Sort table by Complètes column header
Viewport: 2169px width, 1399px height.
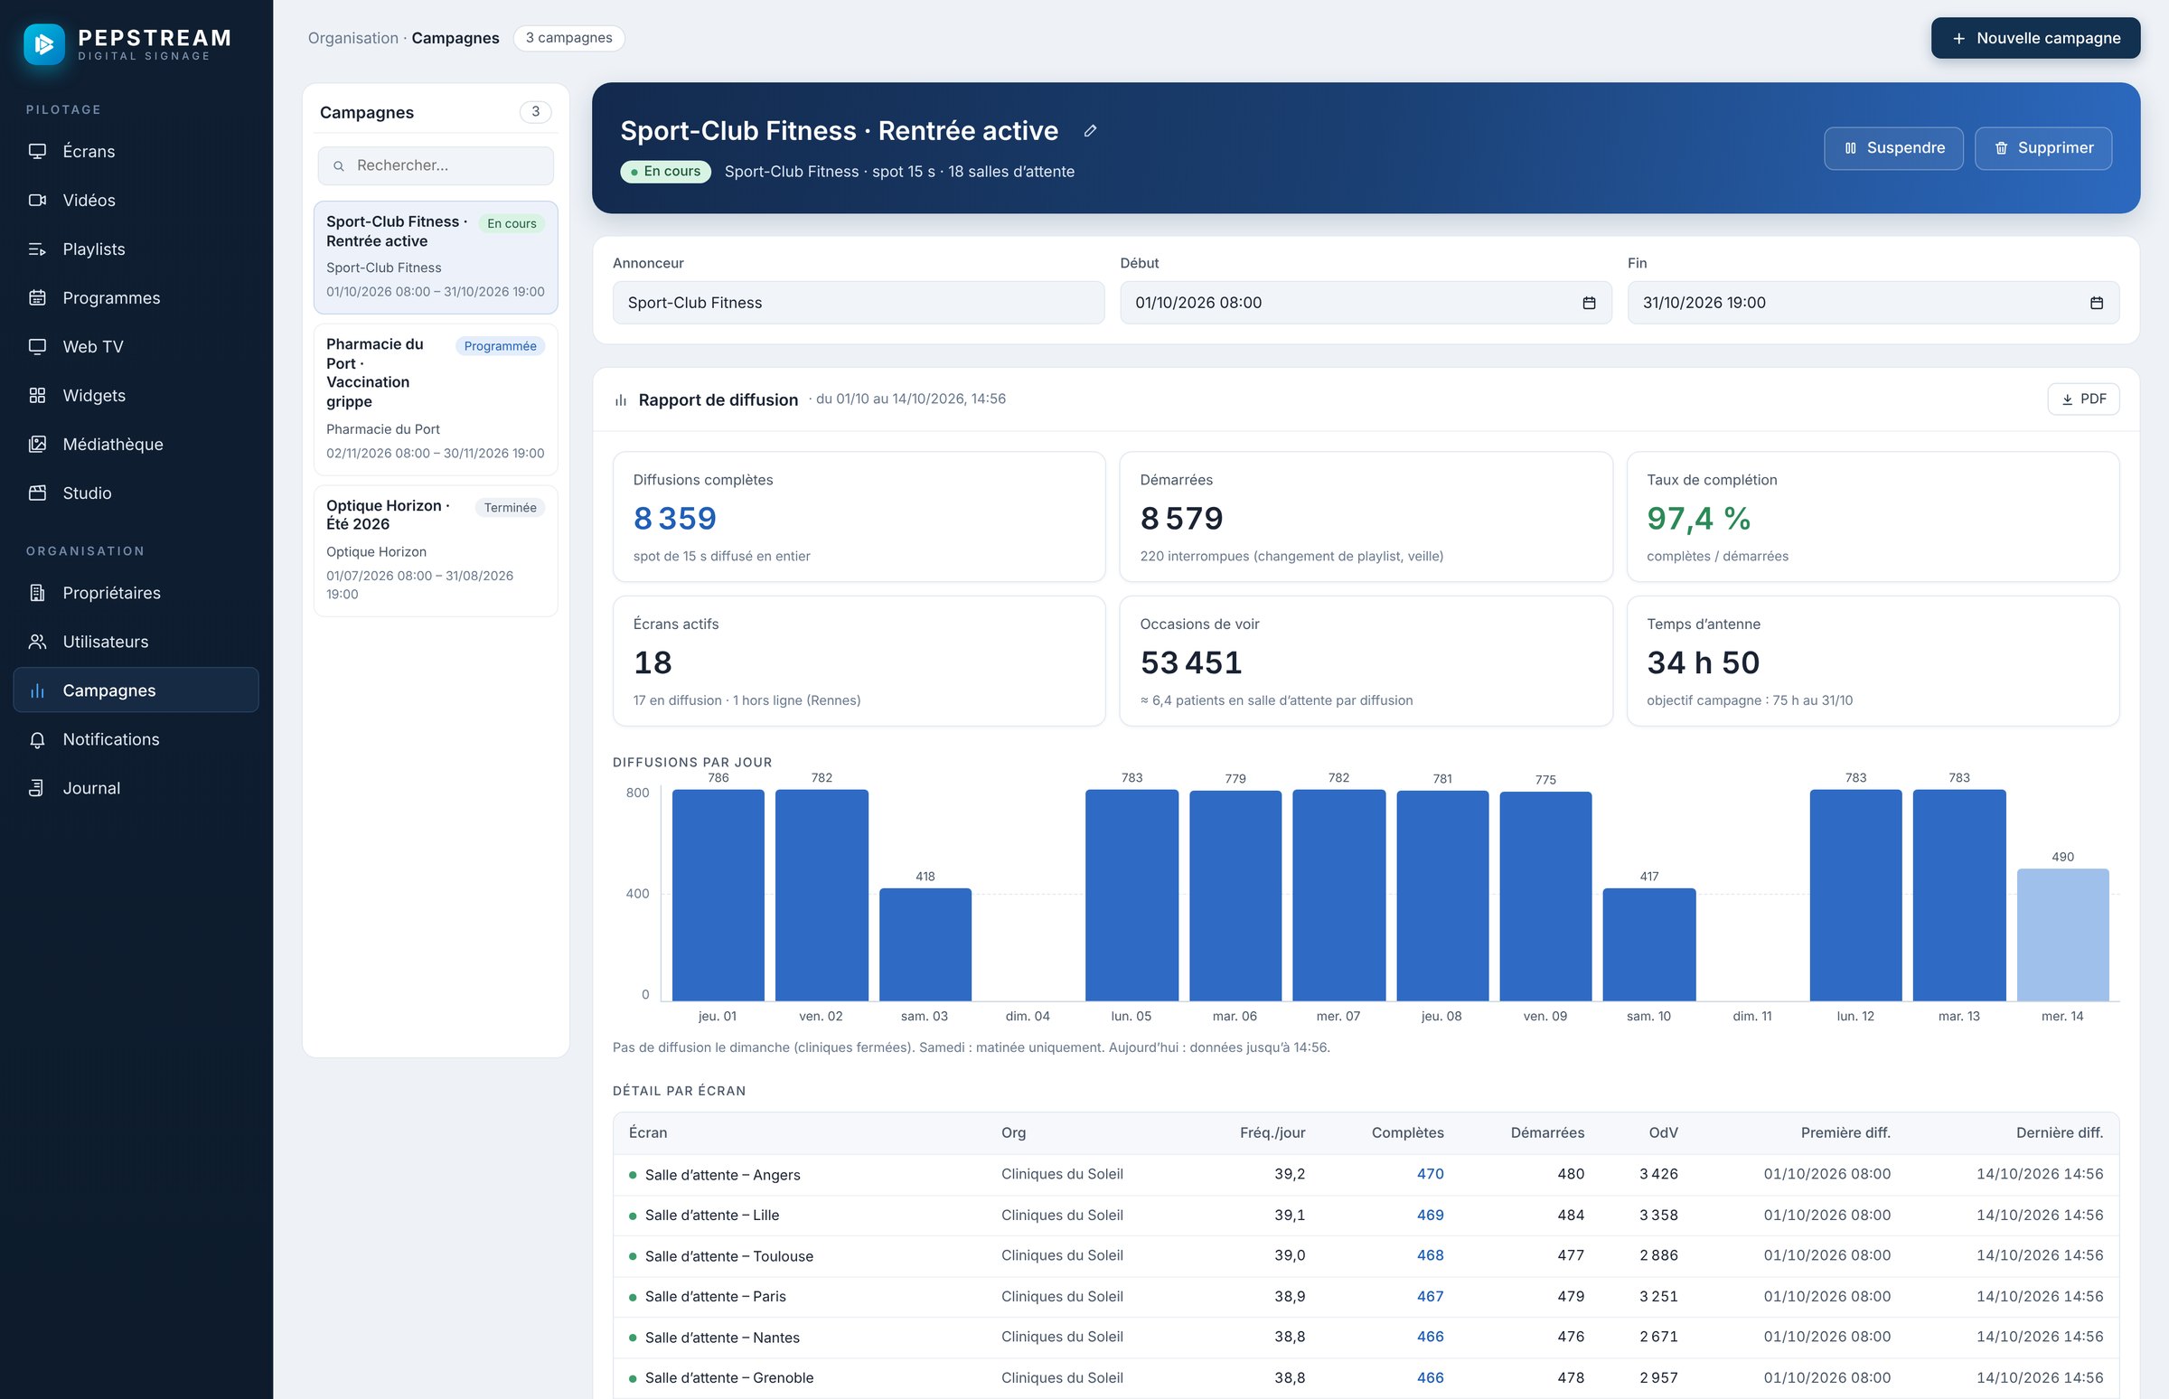(1407, 1132)
